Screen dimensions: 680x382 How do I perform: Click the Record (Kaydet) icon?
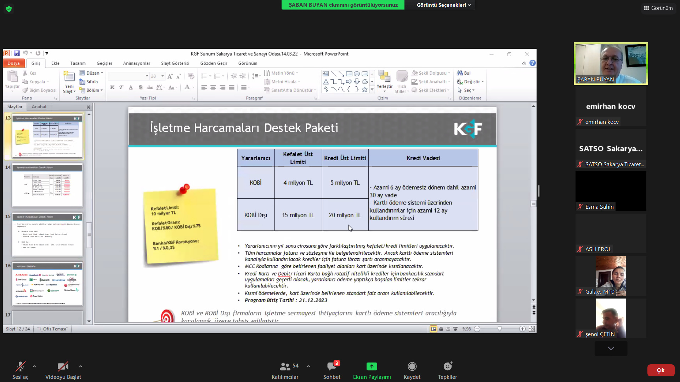pyautogui.click(x=412, y=366)
